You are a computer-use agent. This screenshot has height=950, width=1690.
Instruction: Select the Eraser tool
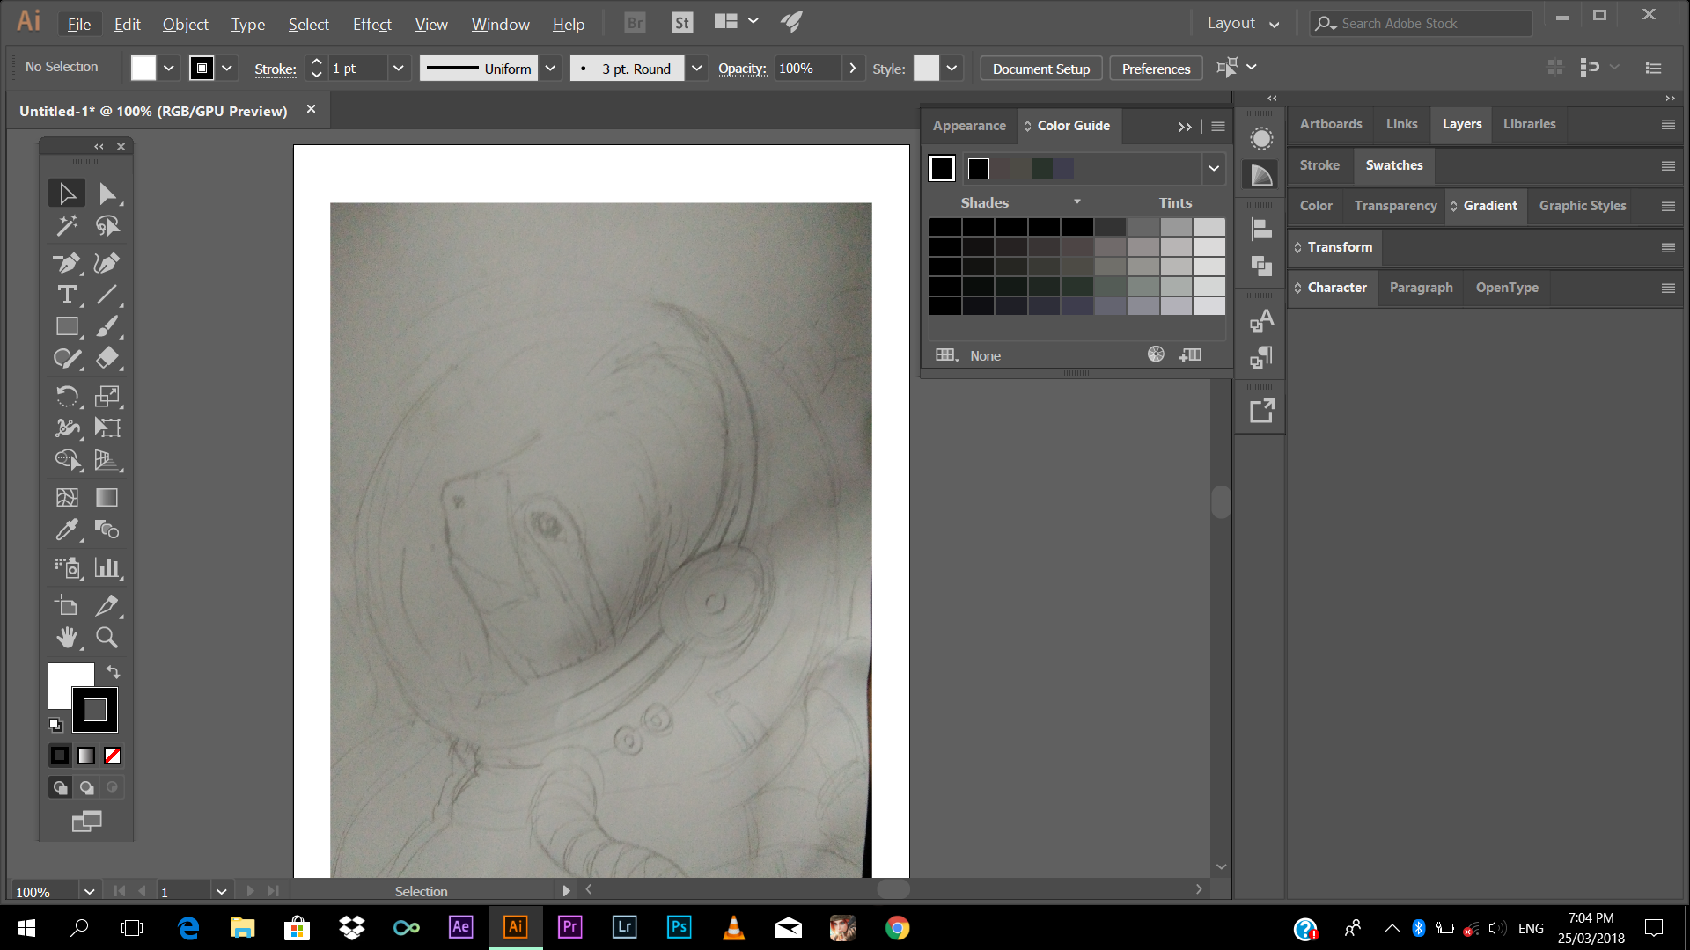tap(107, 359)
